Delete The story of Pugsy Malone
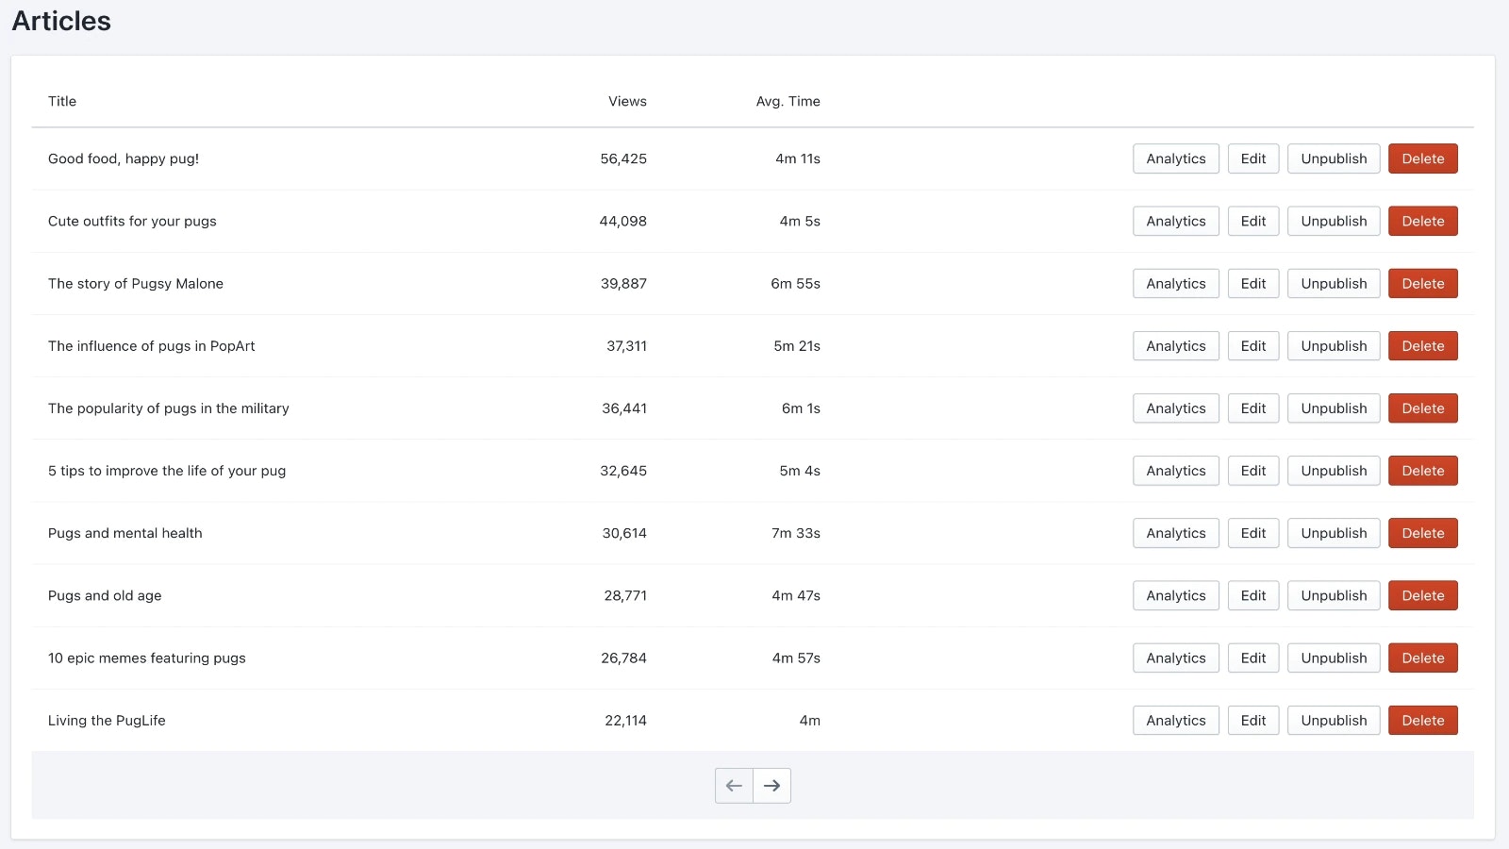This screenshot has height=849, width=1509. pos(1423,283)
